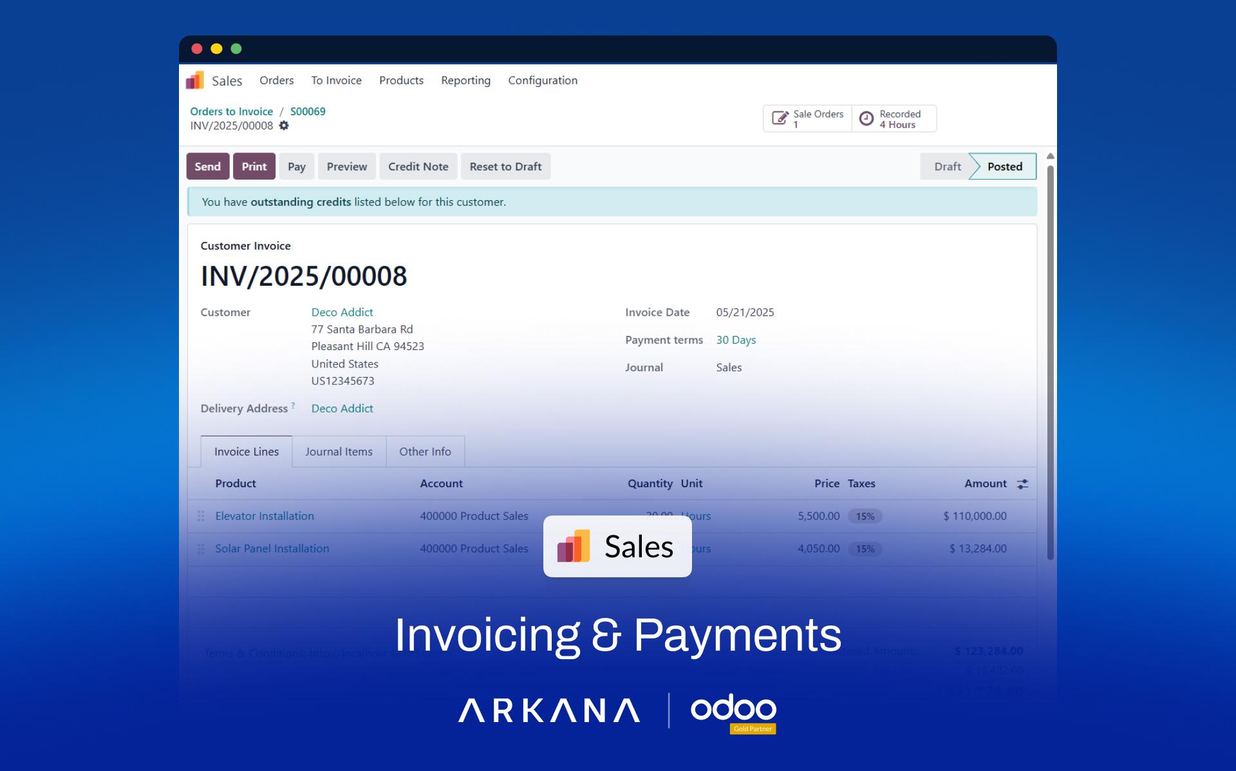
Task: Click the $ 110,000.00 amount cell
Action: pyautogui.click(x=975, y=516)
